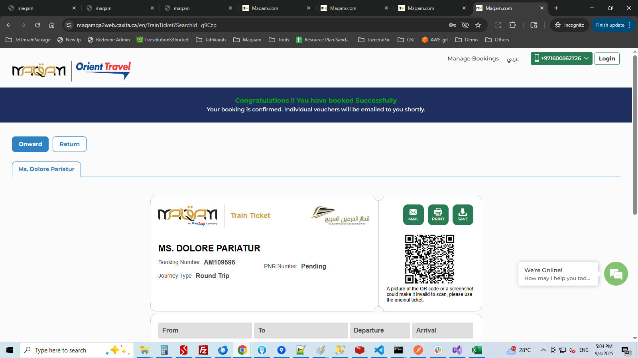This screenshot has width=638, height=358.
Task: Click the page vertical scrollbar thumb
Action: [x=635, y=135]
